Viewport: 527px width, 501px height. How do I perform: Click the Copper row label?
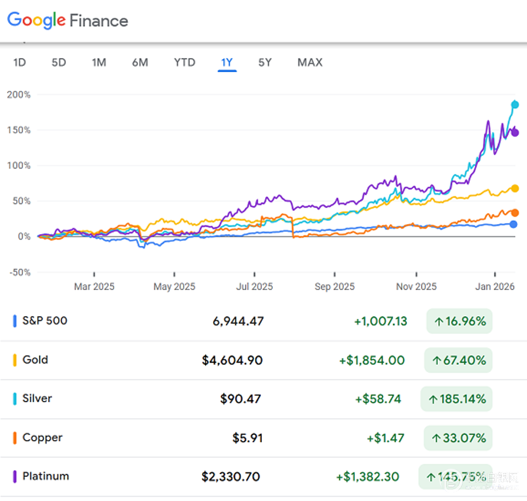(42, 438)
